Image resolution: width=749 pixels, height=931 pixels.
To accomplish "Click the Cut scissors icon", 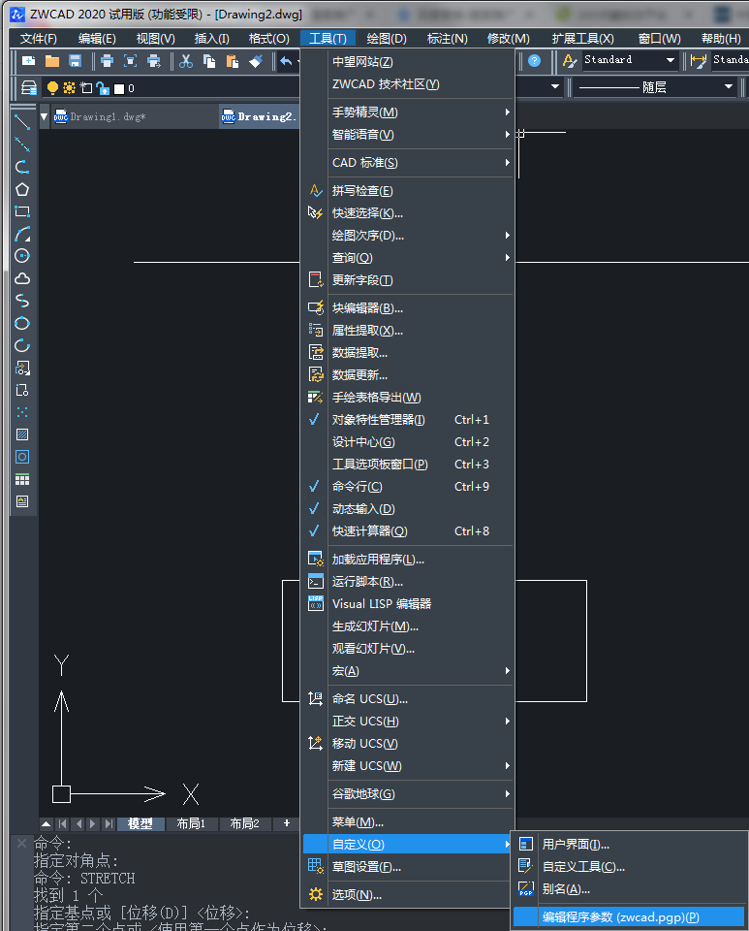I will point(185,61).
